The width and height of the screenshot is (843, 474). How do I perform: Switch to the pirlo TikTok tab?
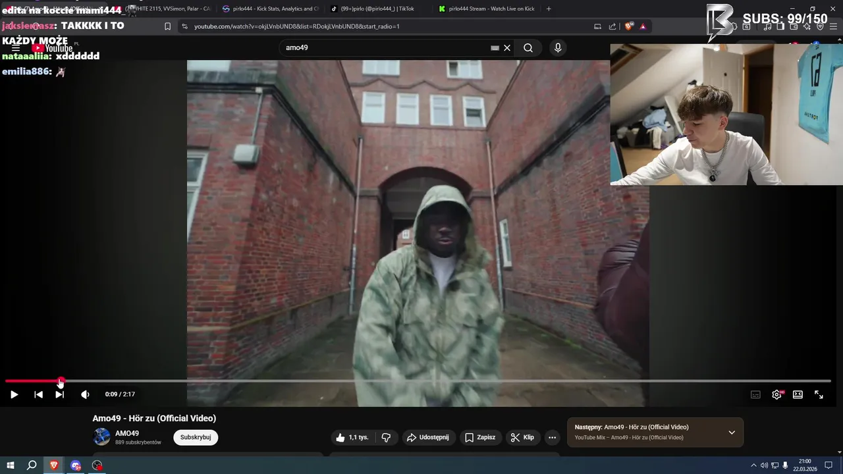tap(377, 9)
